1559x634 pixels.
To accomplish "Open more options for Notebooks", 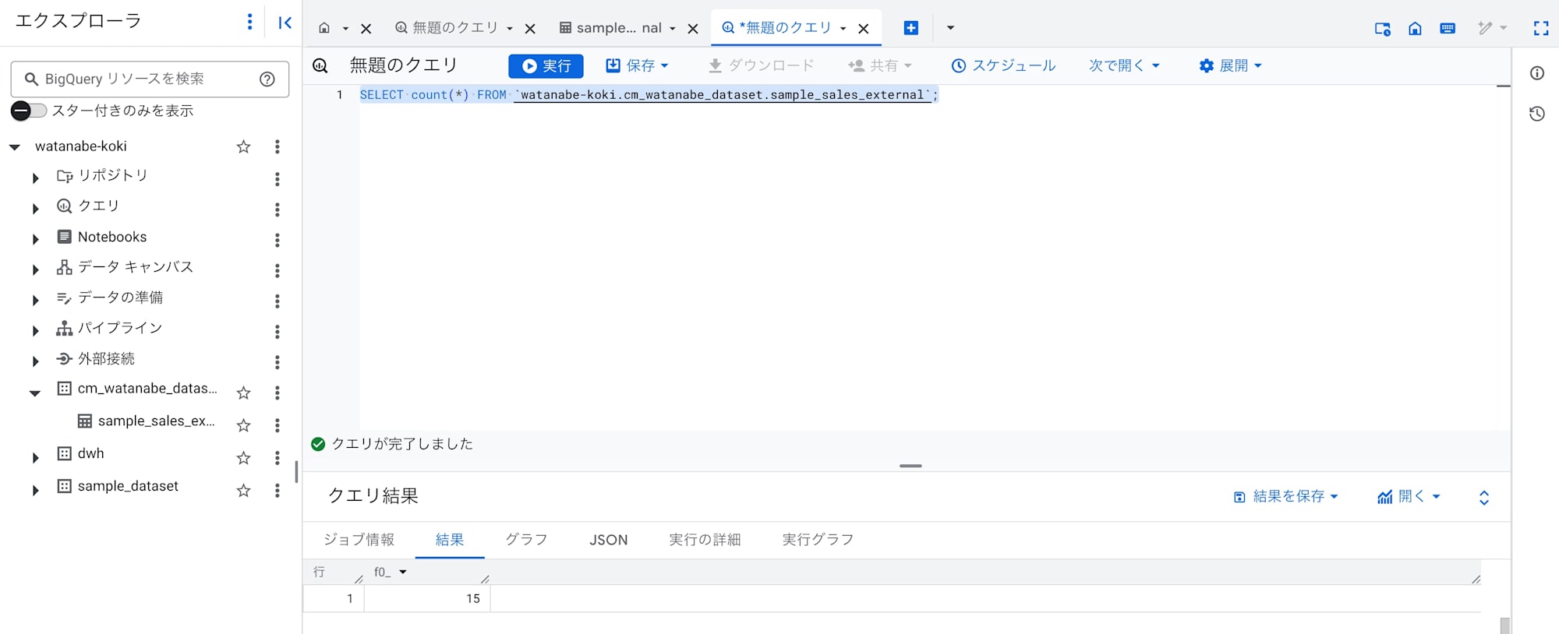I will (277, 240).
